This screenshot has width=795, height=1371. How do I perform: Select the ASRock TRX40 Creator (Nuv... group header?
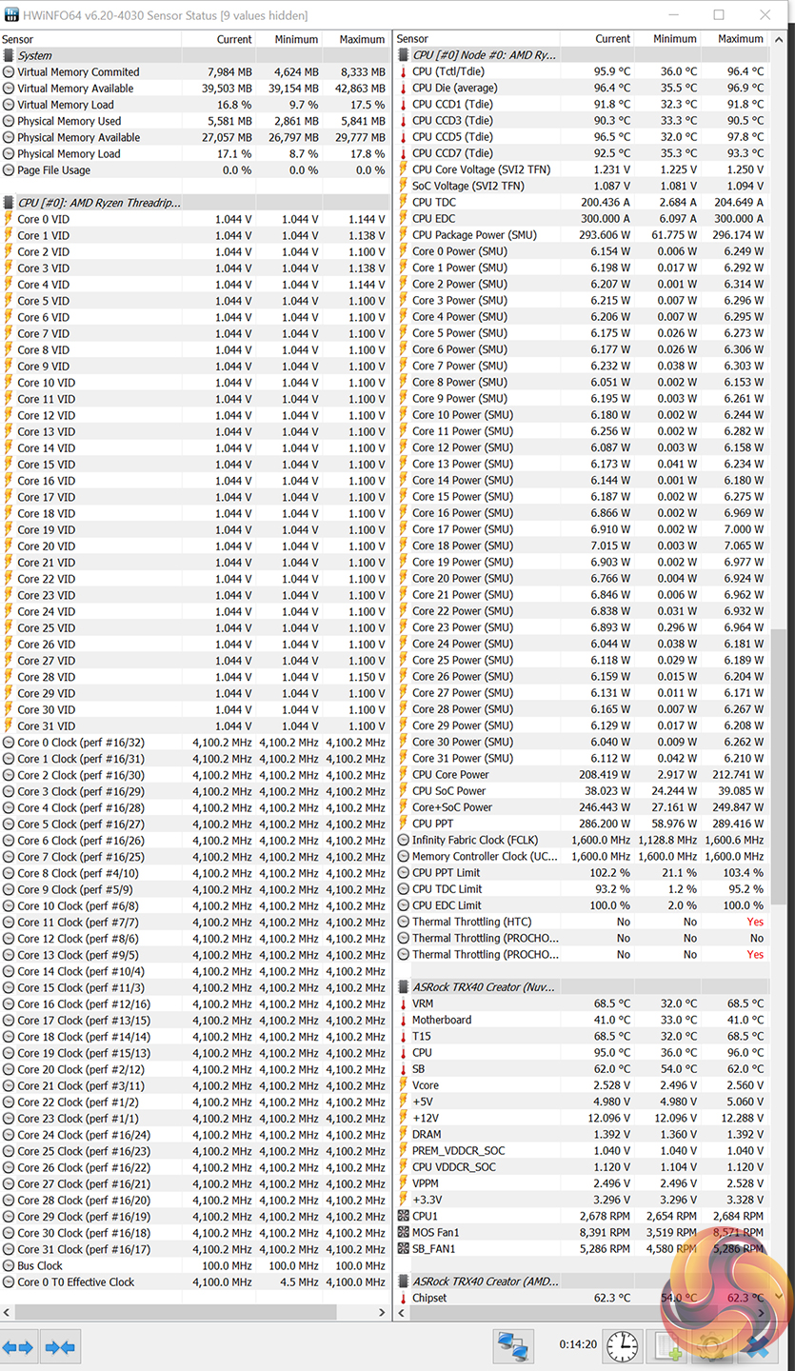point(582,987)
